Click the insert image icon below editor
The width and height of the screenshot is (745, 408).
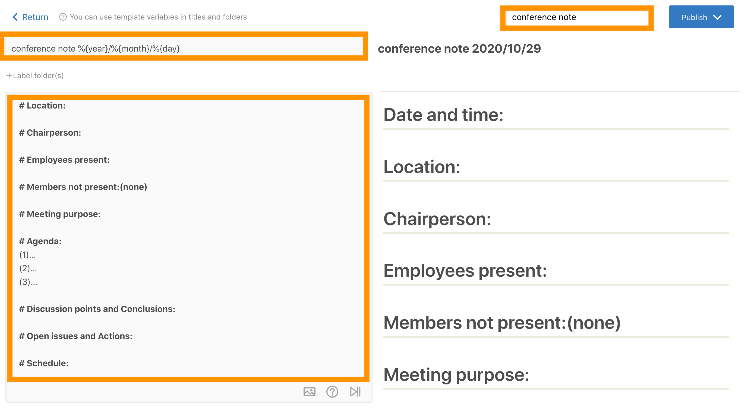tap(309, 392)
